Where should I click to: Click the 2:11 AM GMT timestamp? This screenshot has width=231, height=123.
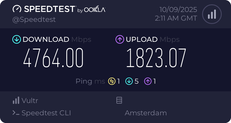pos(176,18)
